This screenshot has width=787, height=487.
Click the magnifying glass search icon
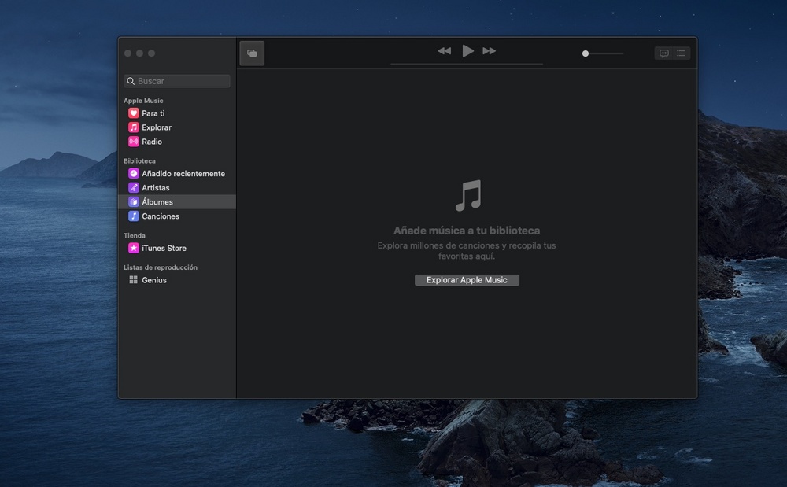pyautogui.click(x=131, y=81)
